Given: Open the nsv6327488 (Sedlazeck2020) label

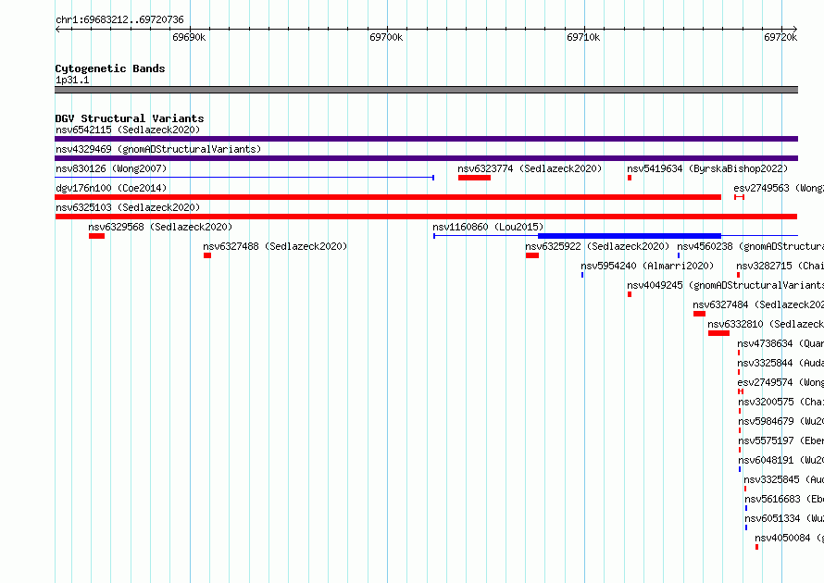Looking at the screenshot, I should click(x=275, y=246).
